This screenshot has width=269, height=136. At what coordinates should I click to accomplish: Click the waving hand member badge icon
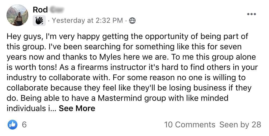tap(39, 21)
